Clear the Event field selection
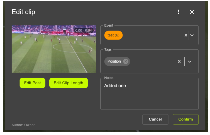This screenshot has width=210, height=135. (186, 35)
